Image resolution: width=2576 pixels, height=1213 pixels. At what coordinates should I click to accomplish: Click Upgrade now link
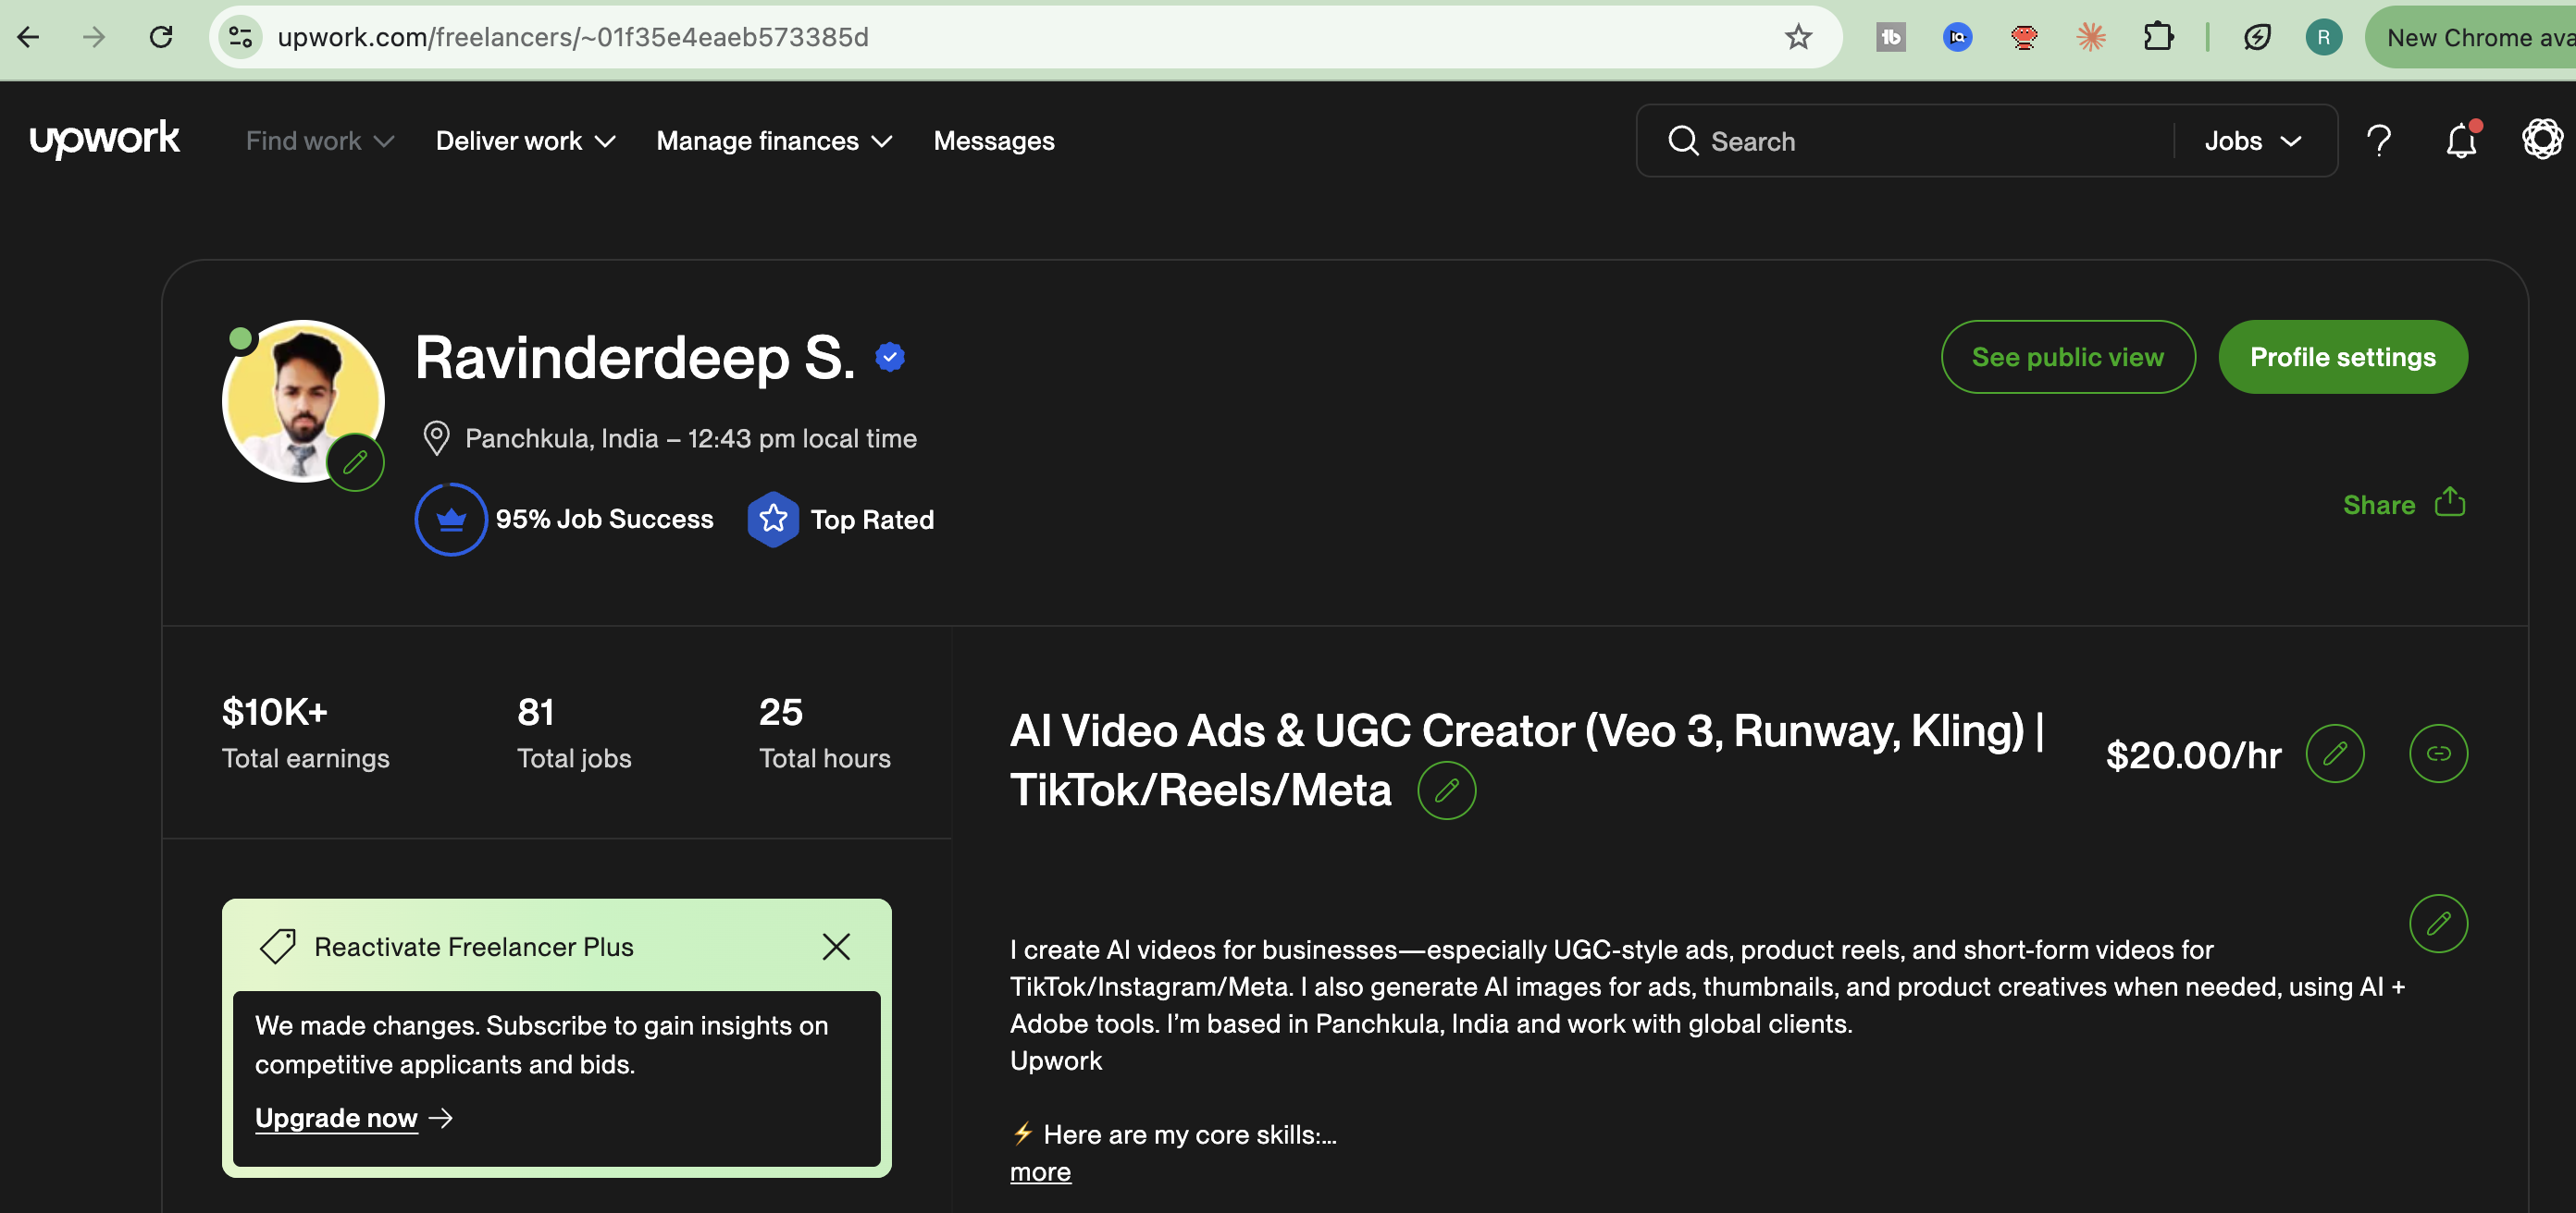click(353, 1118)
